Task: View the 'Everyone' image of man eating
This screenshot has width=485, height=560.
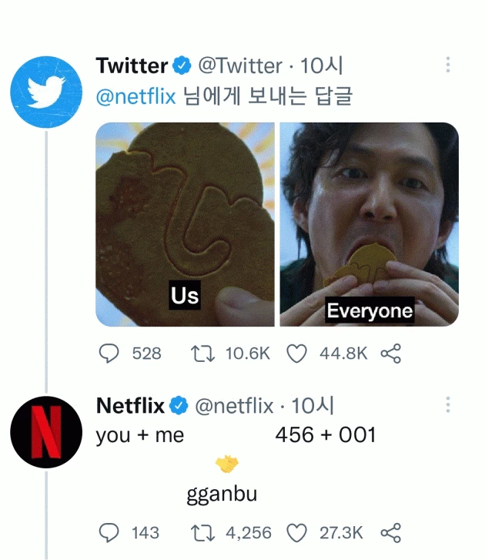Action: [x=369, y=224]
